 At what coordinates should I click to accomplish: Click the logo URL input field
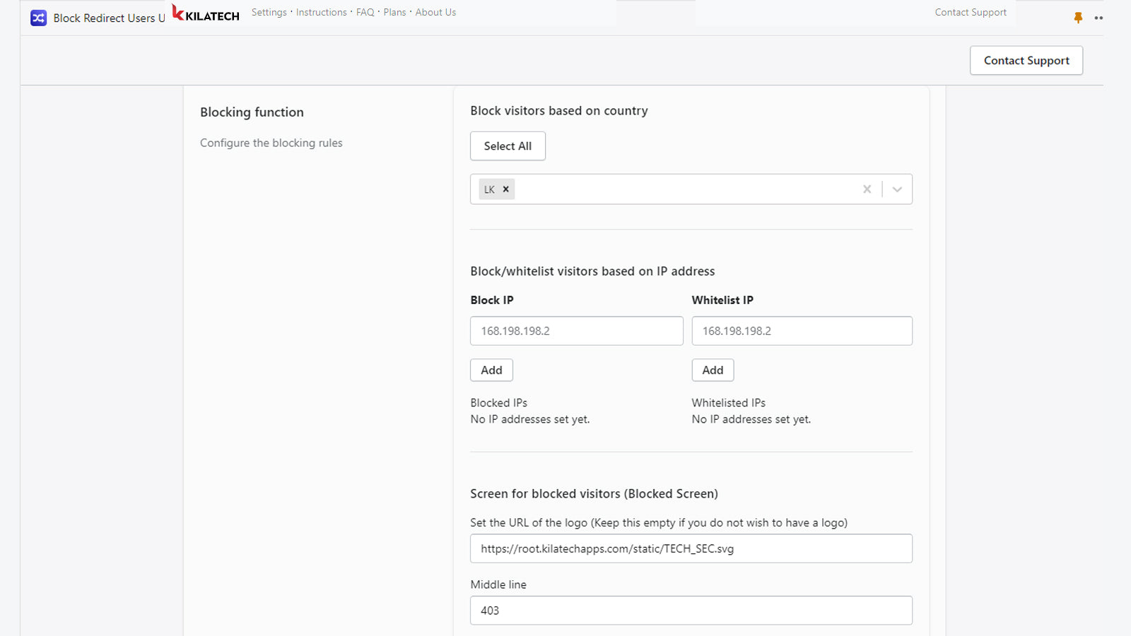(x=691, y=548)
